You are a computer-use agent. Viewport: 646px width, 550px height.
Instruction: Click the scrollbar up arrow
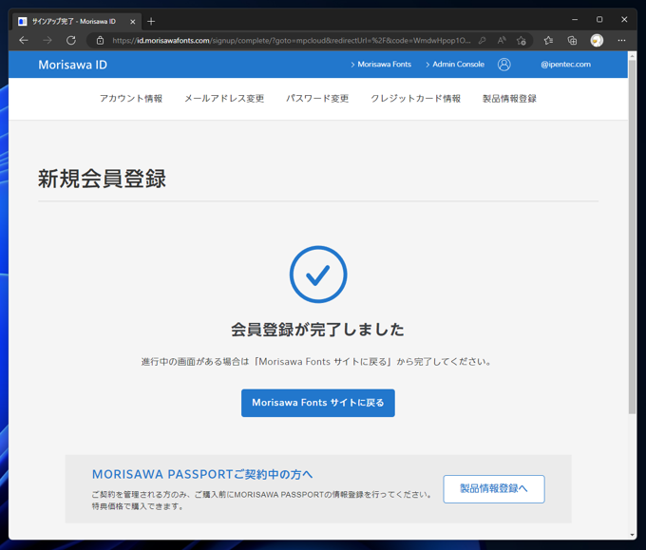(x=632, y=55)
